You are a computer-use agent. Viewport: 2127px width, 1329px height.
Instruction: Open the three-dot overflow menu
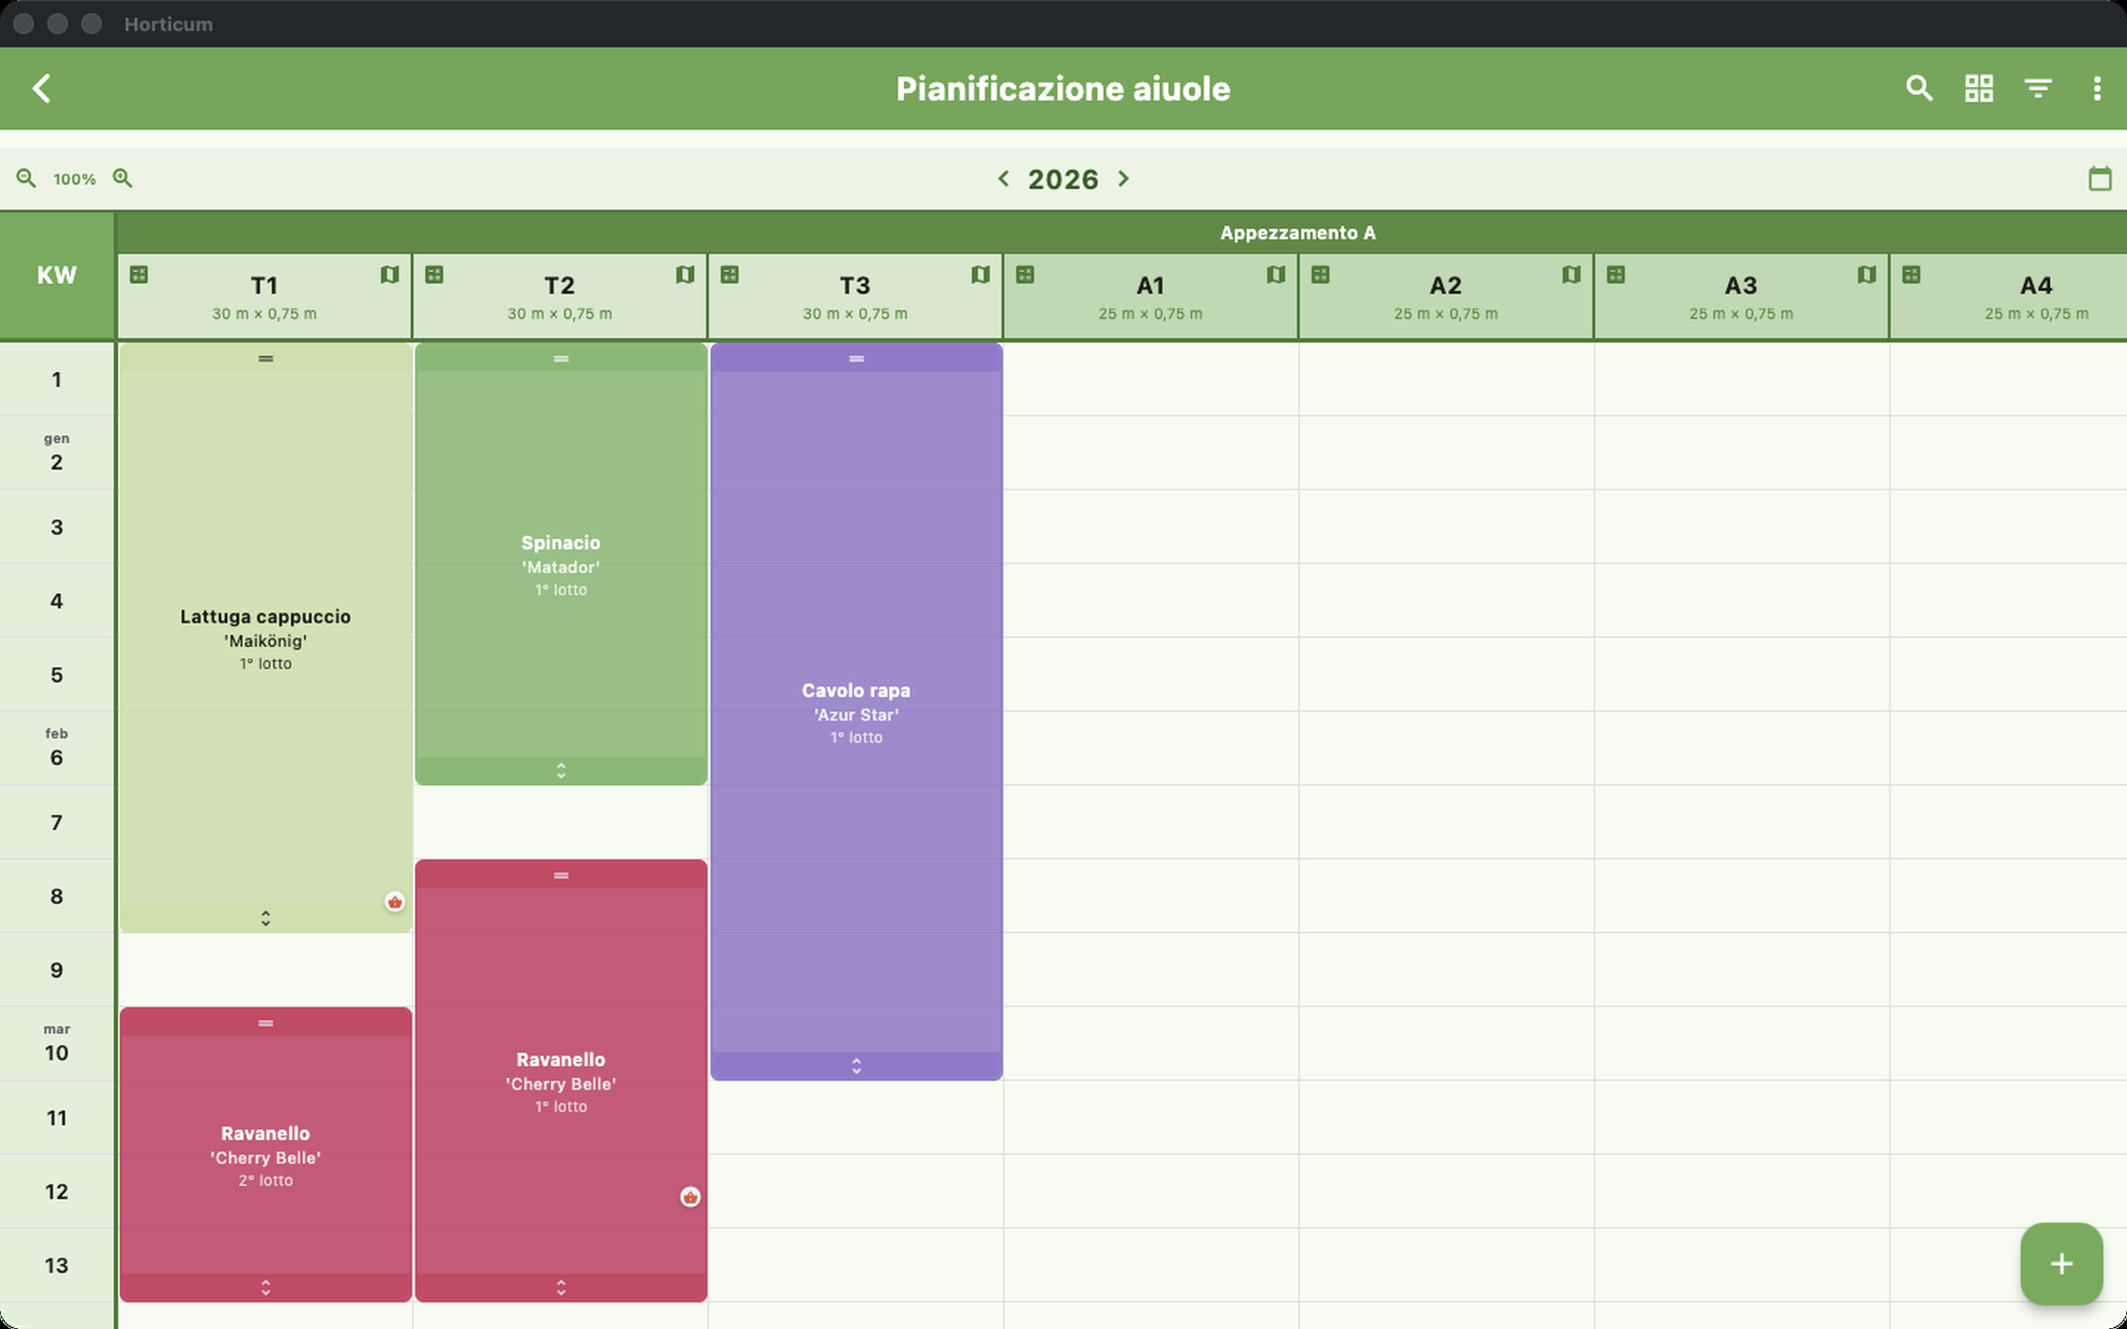tap(2096, 88)
